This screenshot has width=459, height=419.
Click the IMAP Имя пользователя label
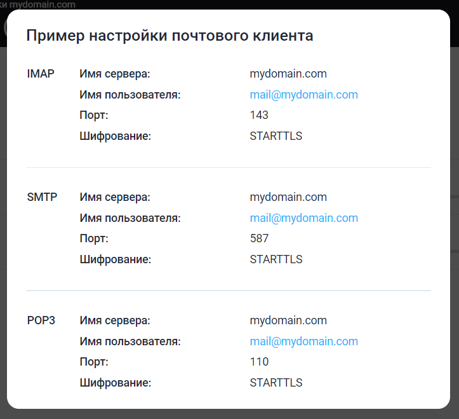click(130, 95)
